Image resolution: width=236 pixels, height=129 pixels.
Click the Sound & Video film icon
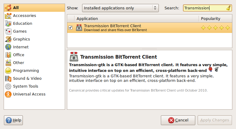tap(8, 79)
